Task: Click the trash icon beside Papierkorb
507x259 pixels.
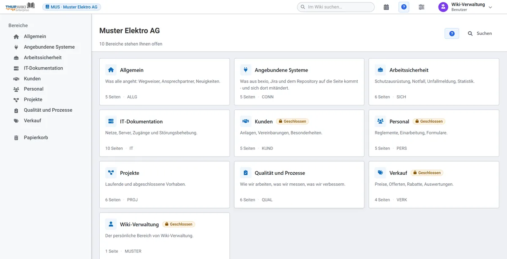Action: pyautogui.click(x=16, y=138)
